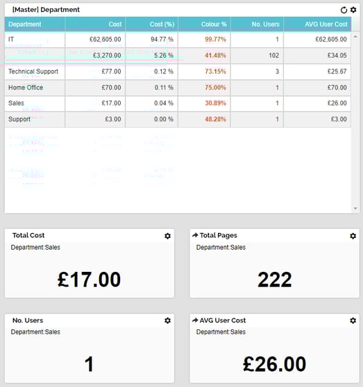Click the AVG User Cost share arrow icon
Viewport: 363px width, 387px height.
(195, 320)
